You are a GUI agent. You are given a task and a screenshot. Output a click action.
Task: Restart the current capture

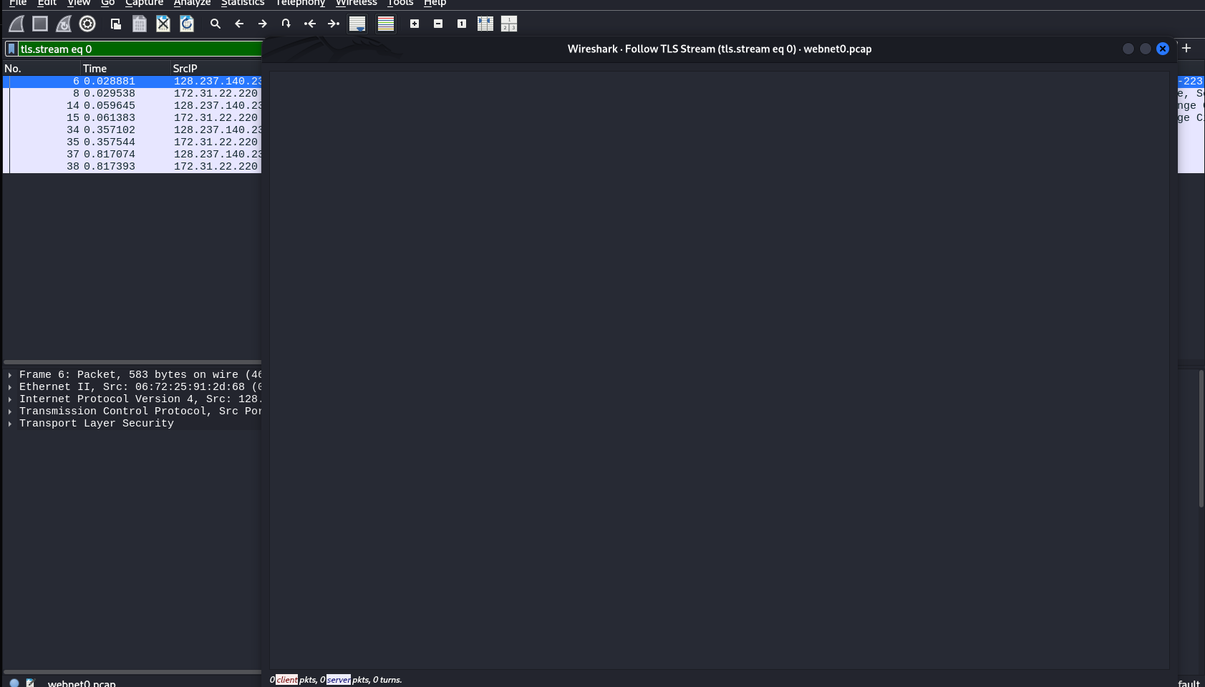[64, 24]
